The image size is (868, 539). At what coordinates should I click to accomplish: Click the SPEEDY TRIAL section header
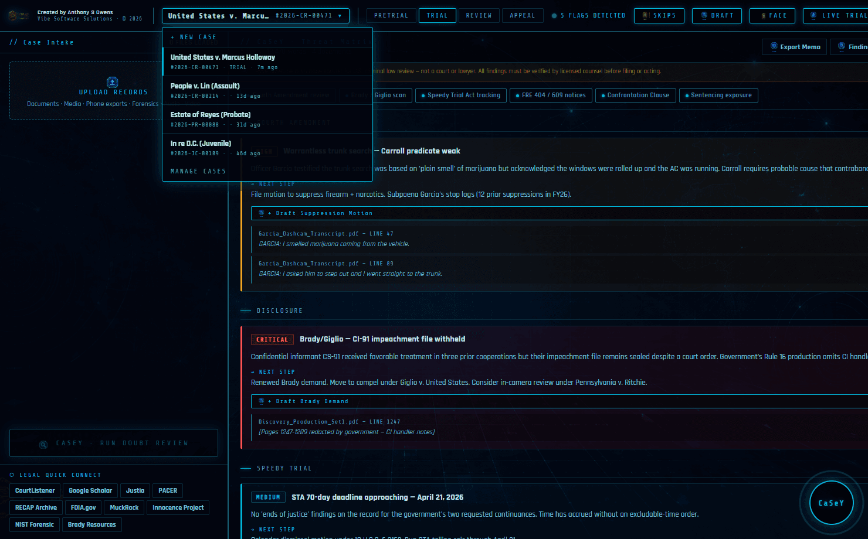click(284, 469)
